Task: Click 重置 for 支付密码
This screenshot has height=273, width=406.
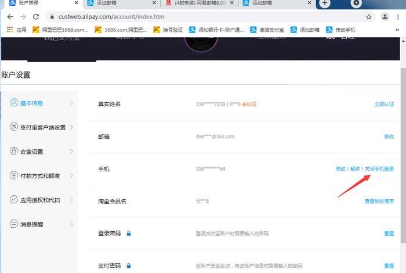Action: (x=389, y=266)
